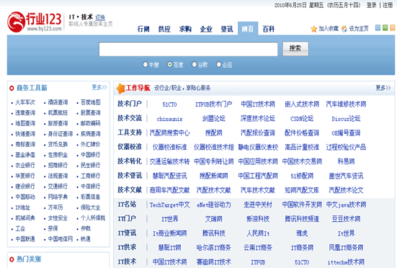Expand 更多>> in the 工作导航 panel
The image size is (397, 268).
click(x=383, y=88)
